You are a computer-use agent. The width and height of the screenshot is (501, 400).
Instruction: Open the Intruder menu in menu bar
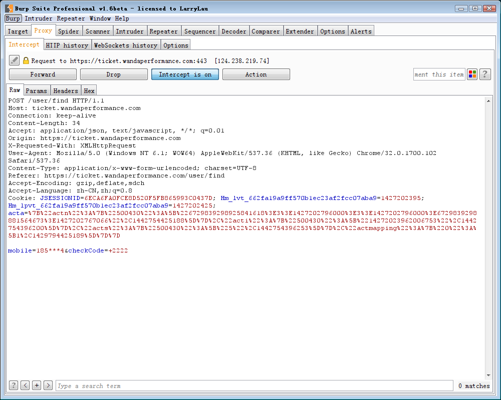(x=39, y=18)
